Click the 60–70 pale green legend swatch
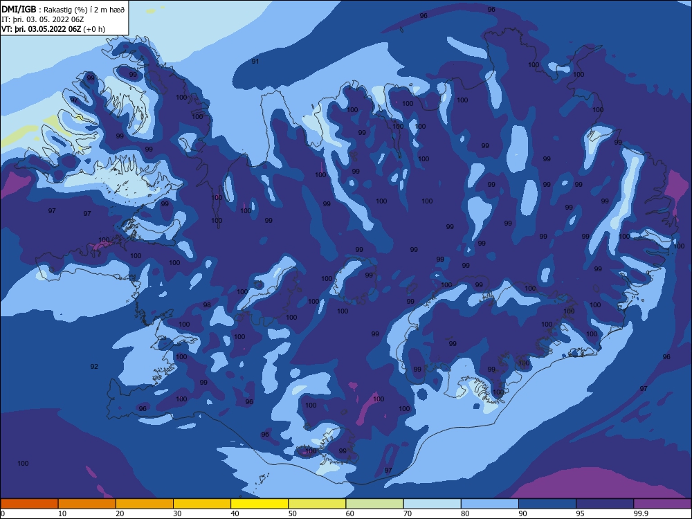The width and height of the screenshot is (692, 519). (x=374, y=504)
